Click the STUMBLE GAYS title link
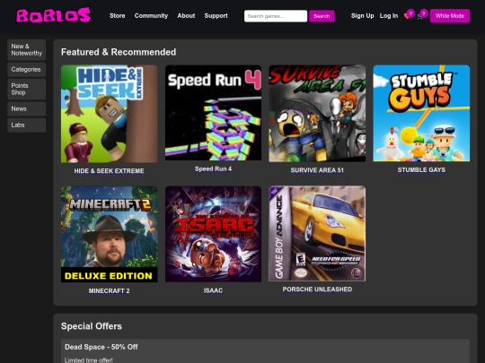The image size is (485, 363). pos(421,169)
